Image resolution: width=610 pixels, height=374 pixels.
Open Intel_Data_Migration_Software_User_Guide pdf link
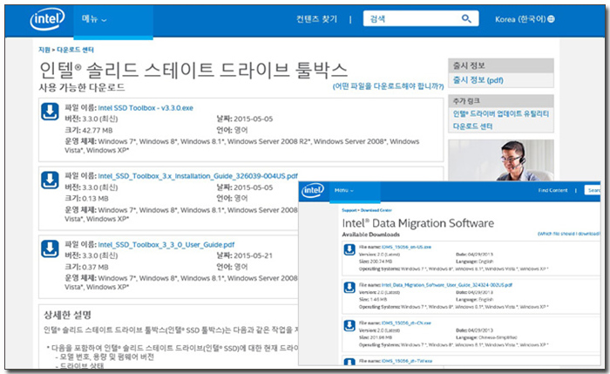446,285
